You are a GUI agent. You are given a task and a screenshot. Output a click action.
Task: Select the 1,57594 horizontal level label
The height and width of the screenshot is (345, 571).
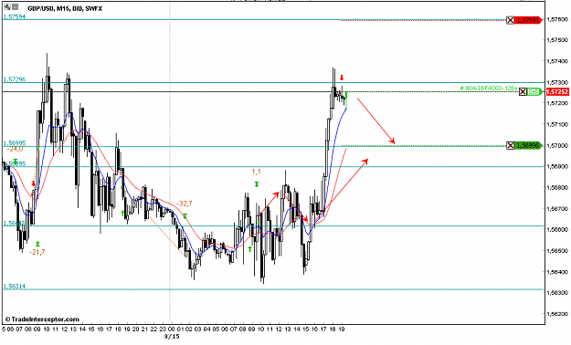[15, 16]
